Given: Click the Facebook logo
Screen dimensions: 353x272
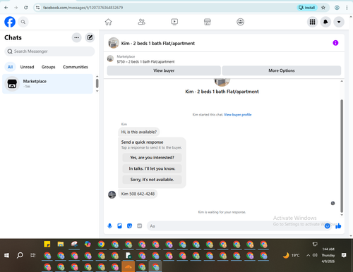Looking at the screenshot, I should 10,22.
